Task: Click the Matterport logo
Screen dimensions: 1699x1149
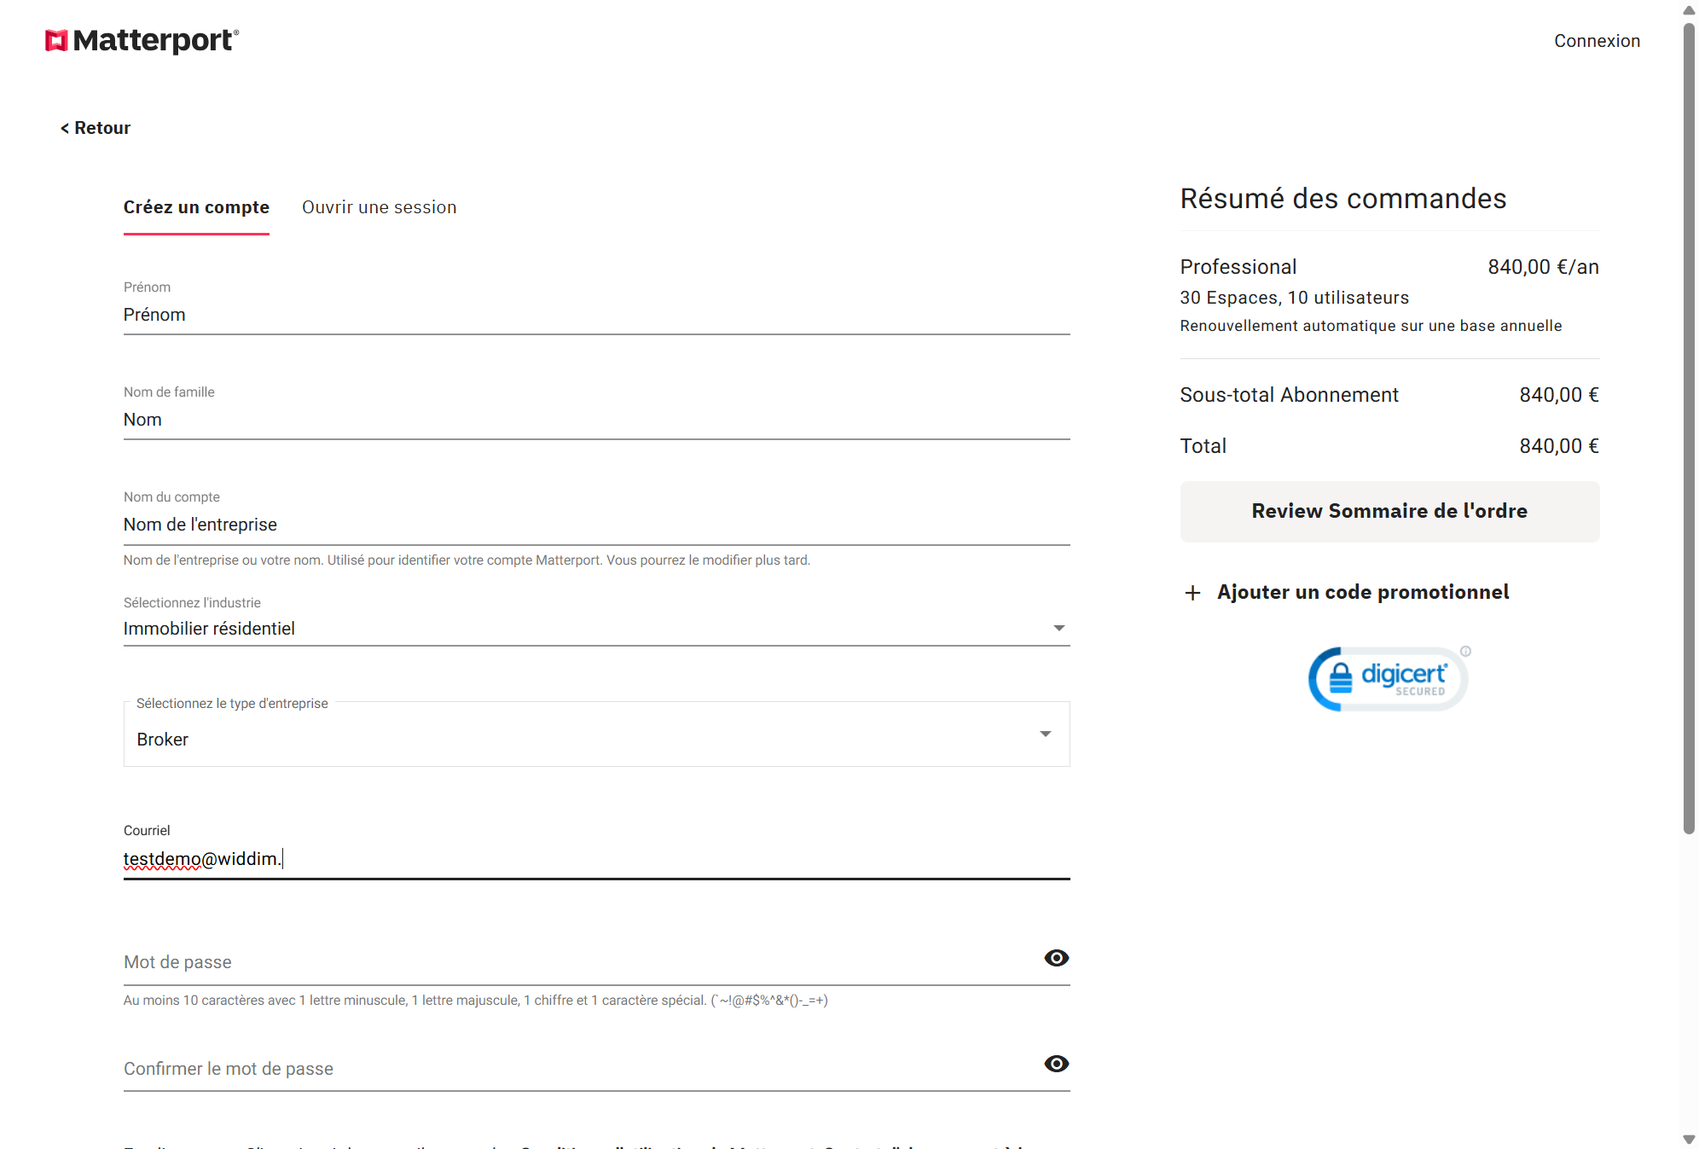Action: pos(142,40)
